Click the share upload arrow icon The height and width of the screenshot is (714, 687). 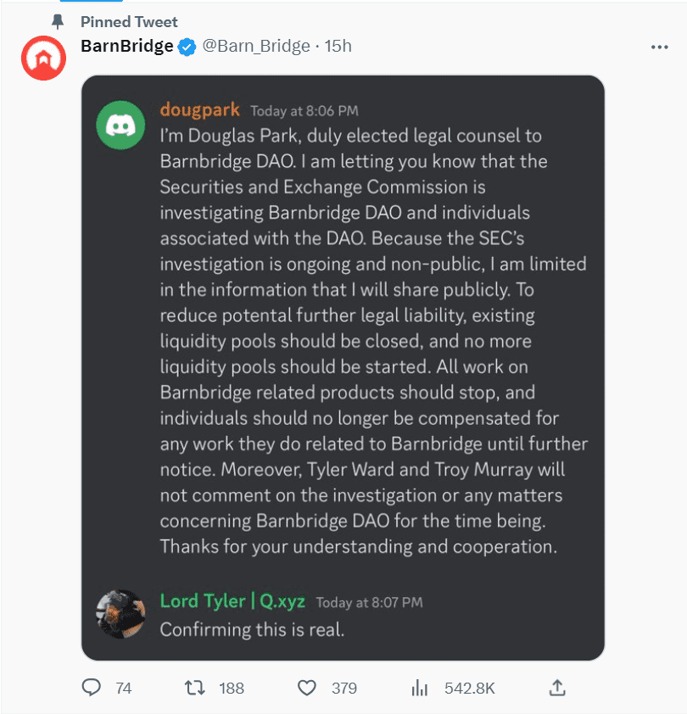(556, 688)
